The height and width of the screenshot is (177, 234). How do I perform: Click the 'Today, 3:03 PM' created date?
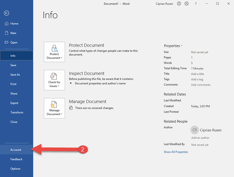[200, 106]
